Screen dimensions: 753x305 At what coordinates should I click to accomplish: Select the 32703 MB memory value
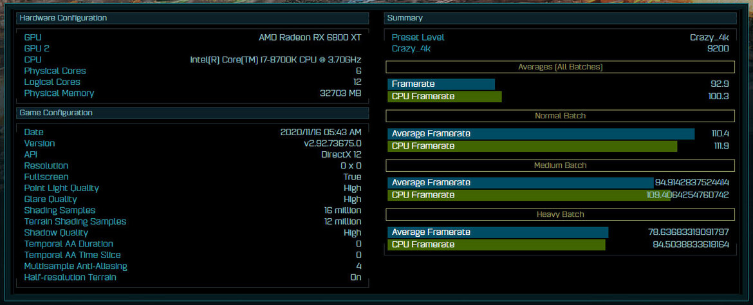click(x=340, y=93)
